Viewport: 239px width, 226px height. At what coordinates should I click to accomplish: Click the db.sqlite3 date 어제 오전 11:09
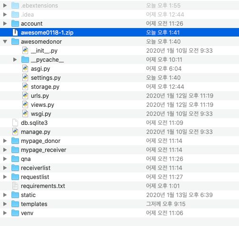[165, 123]
